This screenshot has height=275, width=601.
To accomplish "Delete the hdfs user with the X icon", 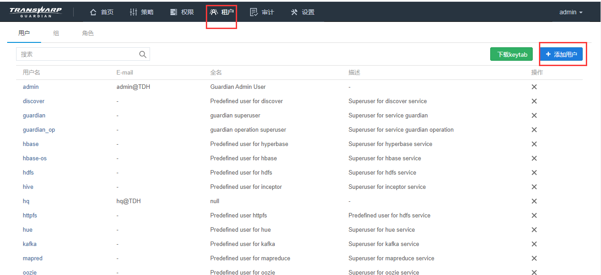I will (x=534, y=172).
